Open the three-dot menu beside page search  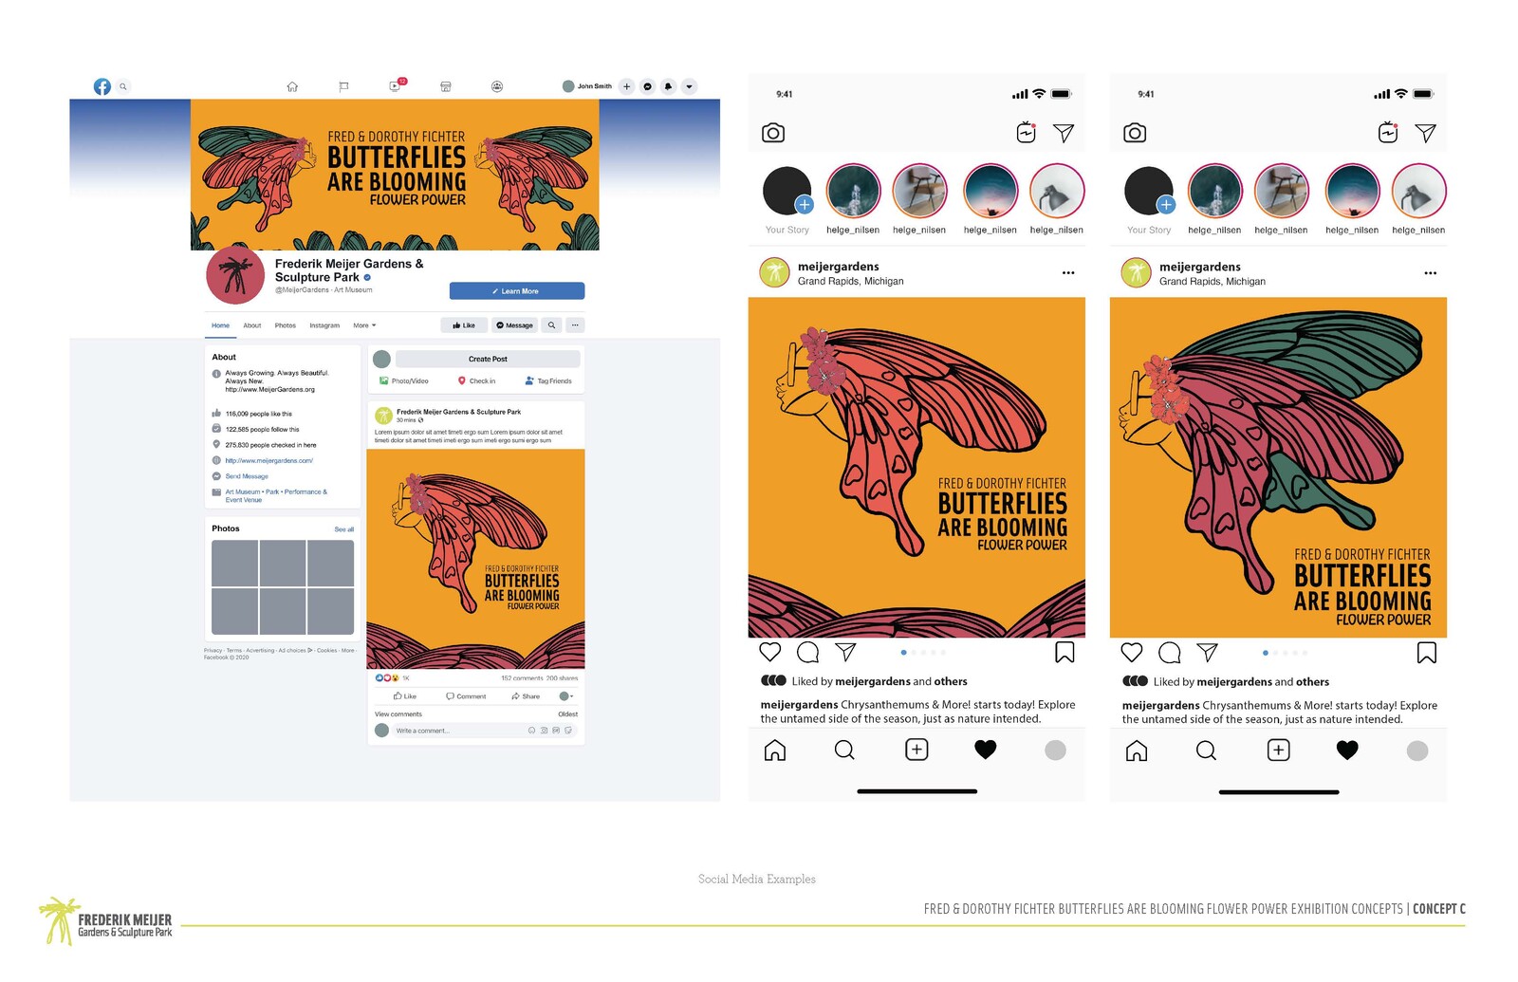point(575,325)
